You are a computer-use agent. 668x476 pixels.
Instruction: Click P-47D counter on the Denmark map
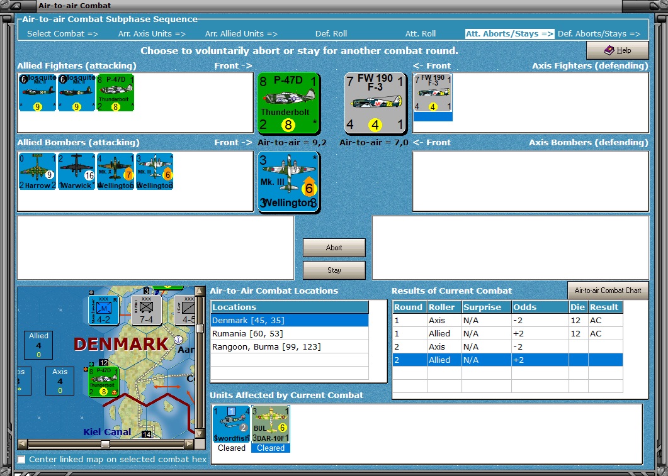[x=103, y=382]
